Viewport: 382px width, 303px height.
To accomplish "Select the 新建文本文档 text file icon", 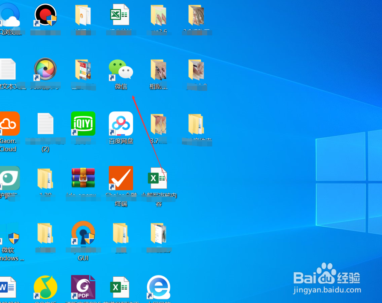I will click(8, 69).
